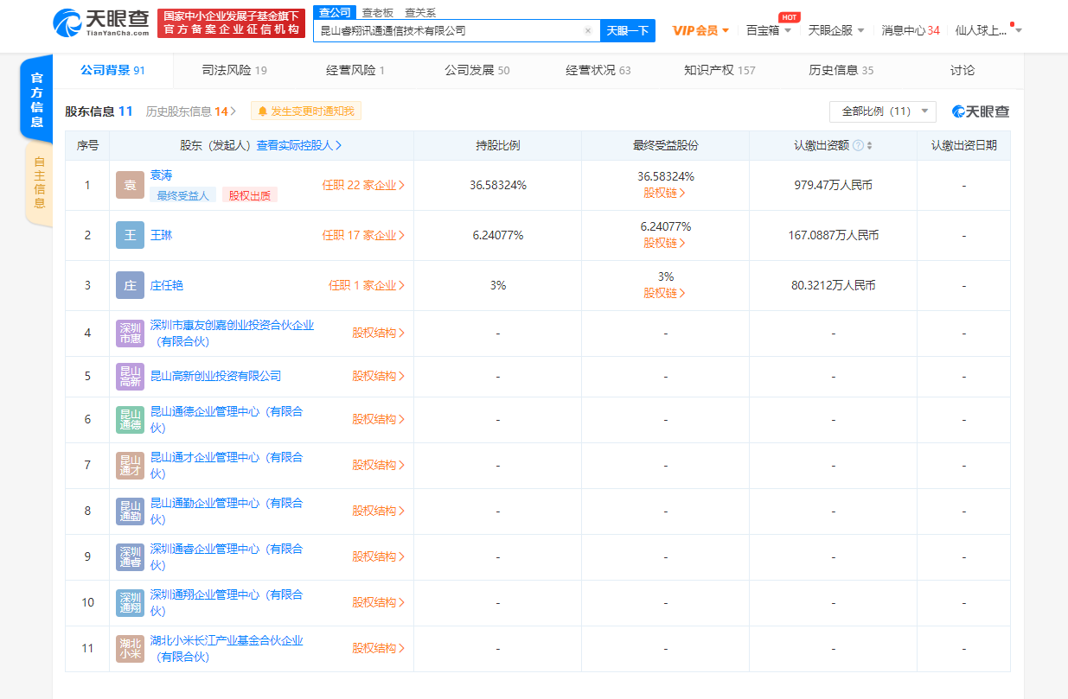Click the 股权出质 tag under 袁涛

(250, 195)
